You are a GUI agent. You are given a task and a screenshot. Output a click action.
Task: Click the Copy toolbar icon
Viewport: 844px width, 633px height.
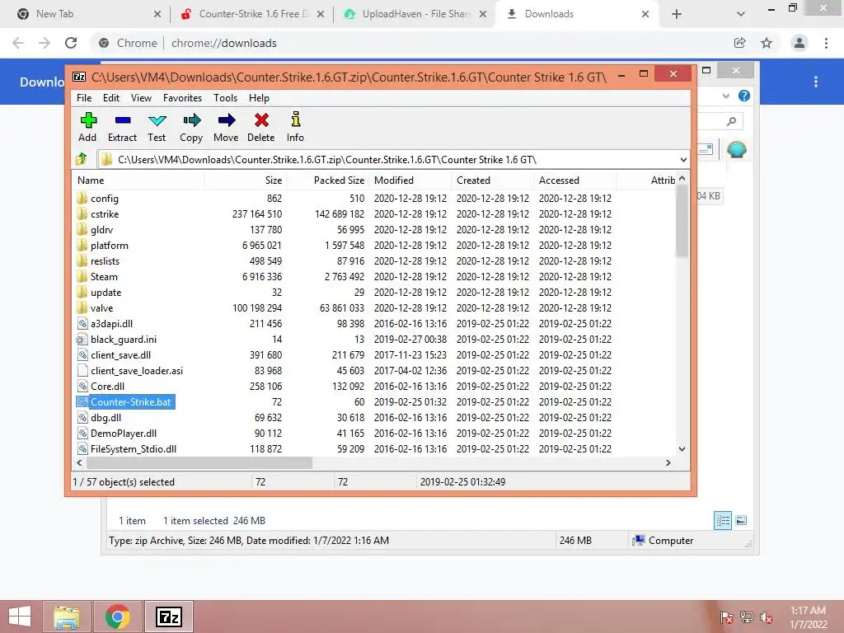click(191, 120)
